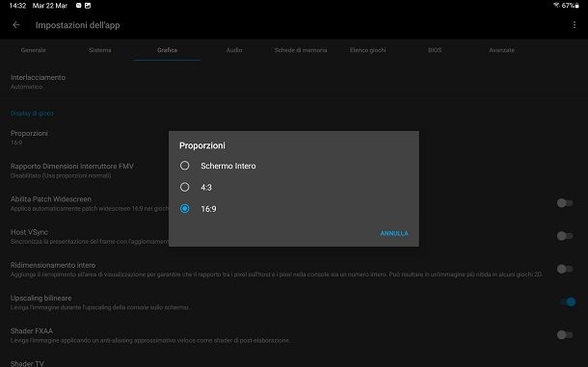Click the Mar 22 Mar date text

[x=50, y=6]
